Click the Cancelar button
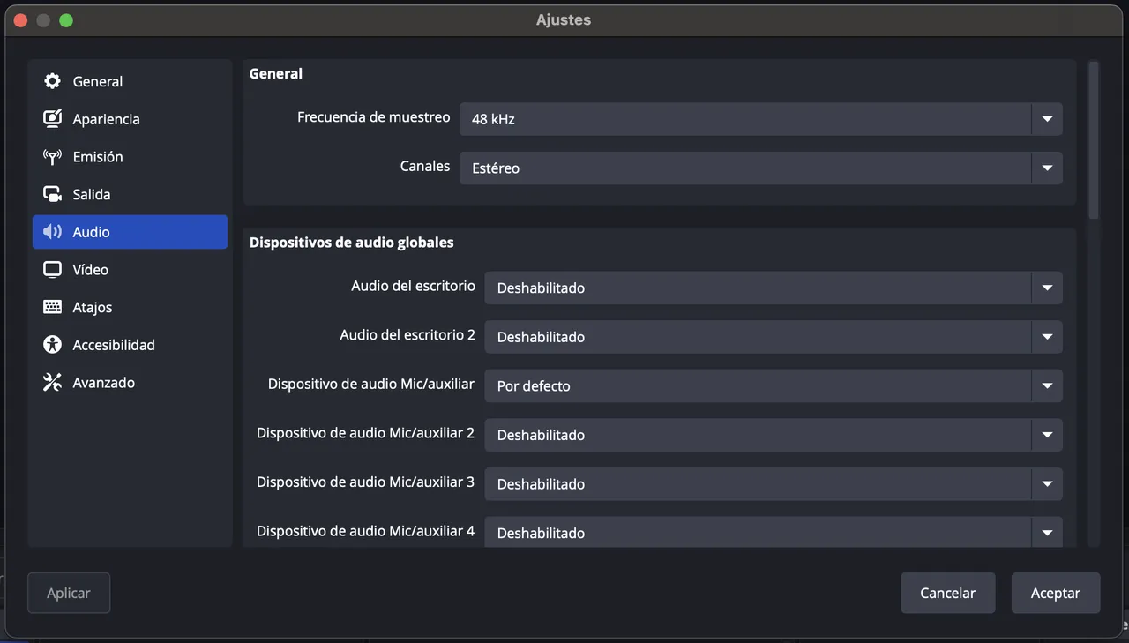This screenshot has width=1129, height=643. [948, 593]
